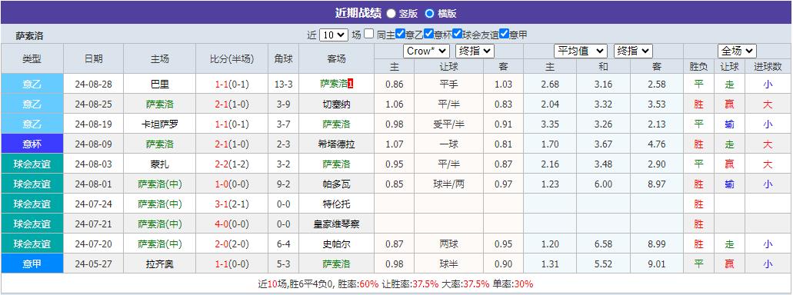The height and width of the screenshot is (295, 793).
Task: Uncheck the 意乙 league checkbox
Action: [401, 34]
